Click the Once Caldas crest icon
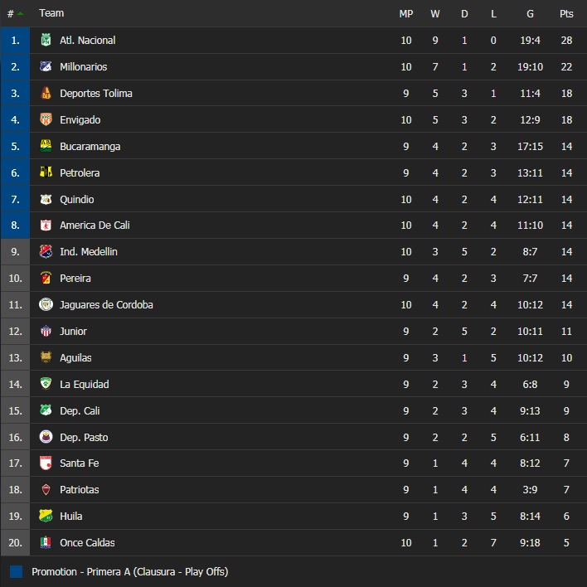Image resolution: width=587 pixels, height=587 pixels. (x=46, y=542)
